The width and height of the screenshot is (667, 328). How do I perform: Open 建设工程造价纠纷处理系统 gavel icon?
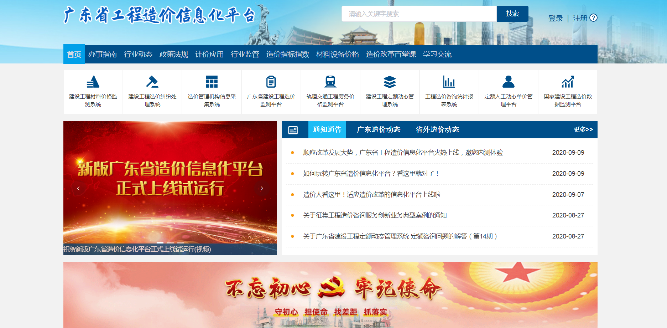(152, 82)
